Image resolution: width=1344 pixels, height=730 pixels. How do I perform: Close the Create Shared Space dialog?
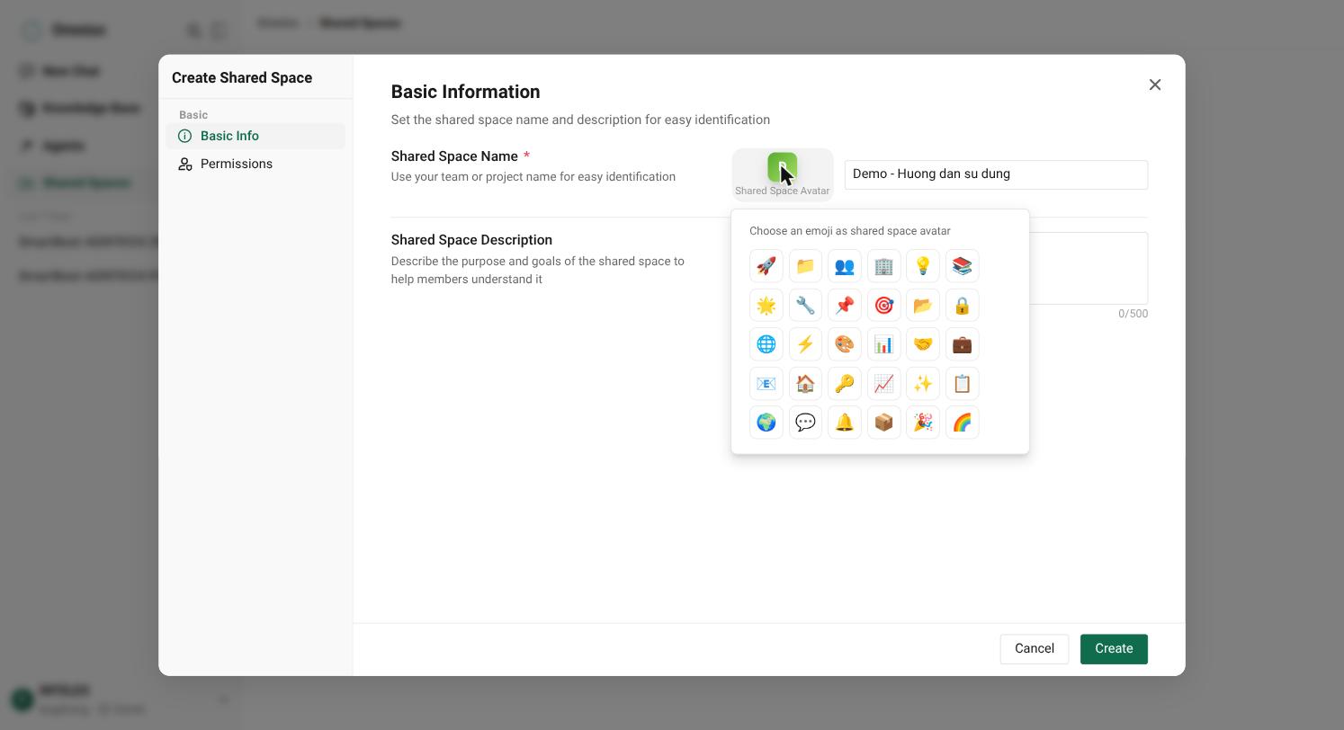coord(1155,85)
